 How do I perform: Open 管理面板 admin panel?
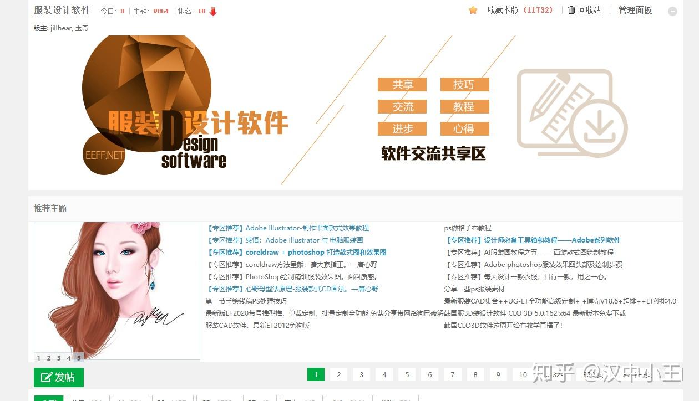[635, 10]
